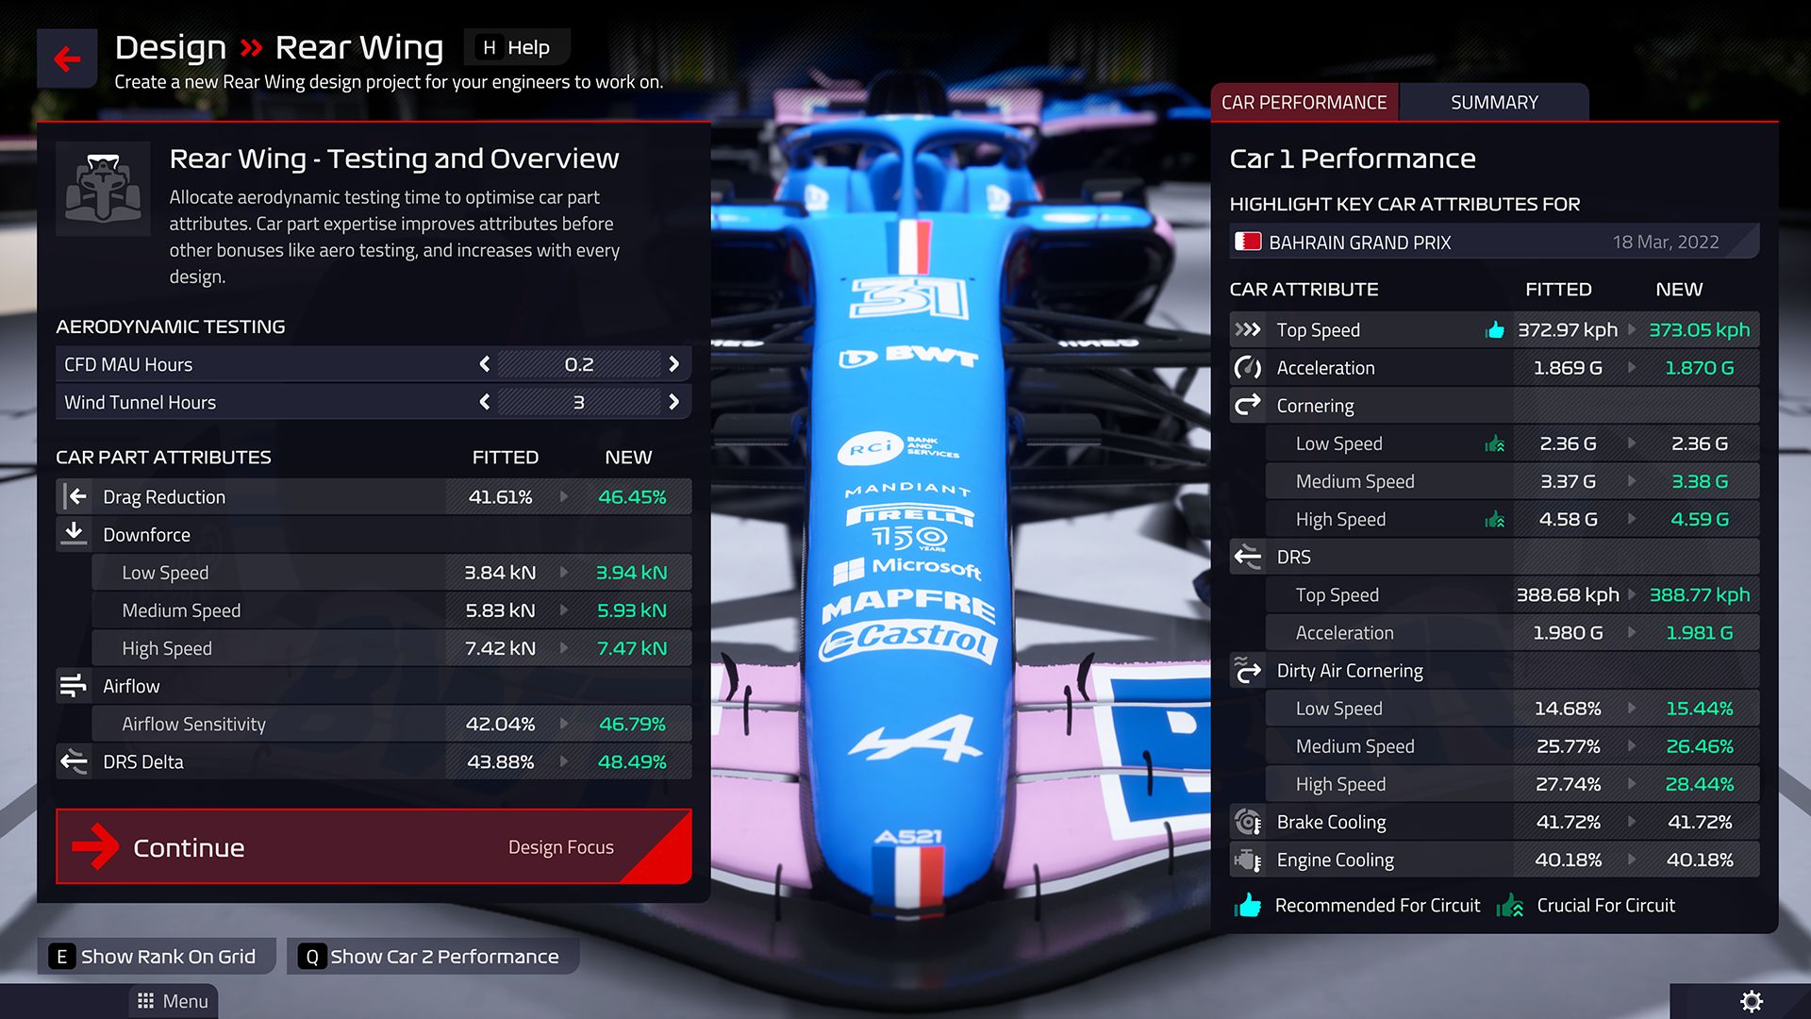Open the Menu panel
The height and width of the screenshot is (1019, 1811).
click(x=174, y=1002)
